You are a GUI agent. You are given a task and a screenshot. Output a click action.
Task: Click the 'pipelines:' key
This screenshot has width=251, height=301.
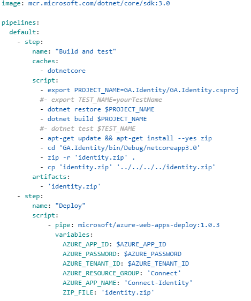(x=20, y=23)
